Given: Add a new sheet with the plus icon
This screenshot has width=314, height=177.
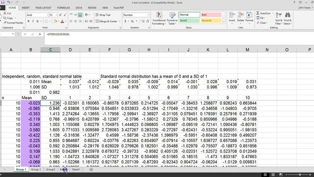Looking at the screenshot, I should (x=91, y=170).
